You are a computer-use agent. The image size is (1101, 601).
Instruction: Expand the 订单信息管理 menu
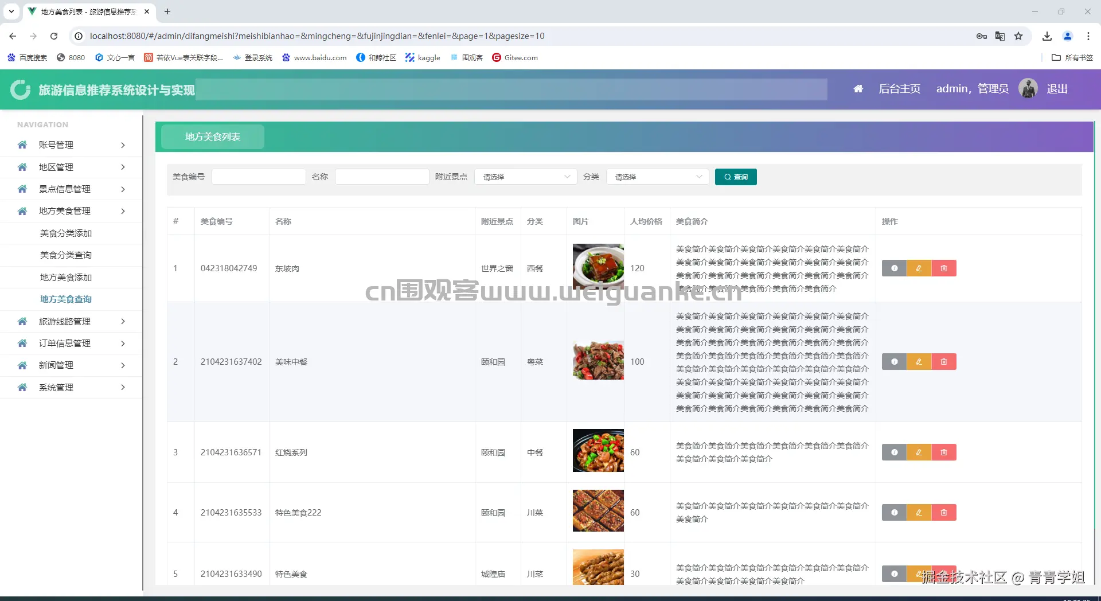tap(71, 344)
